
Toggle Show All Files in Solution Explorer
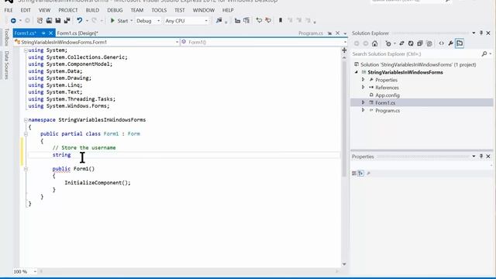tap(429, 43)
